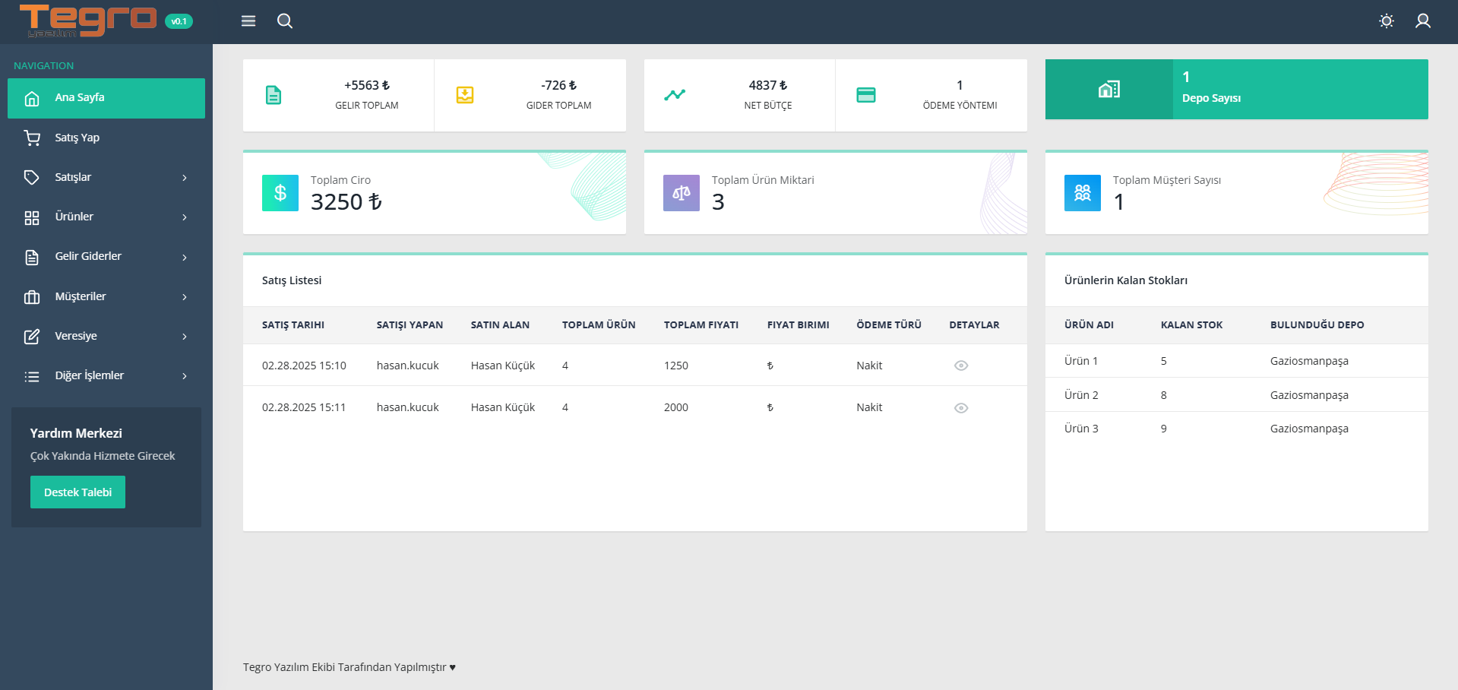Expand the Ürünler submenu chevron
The image size is (1458, 690).
click(185, 217)
